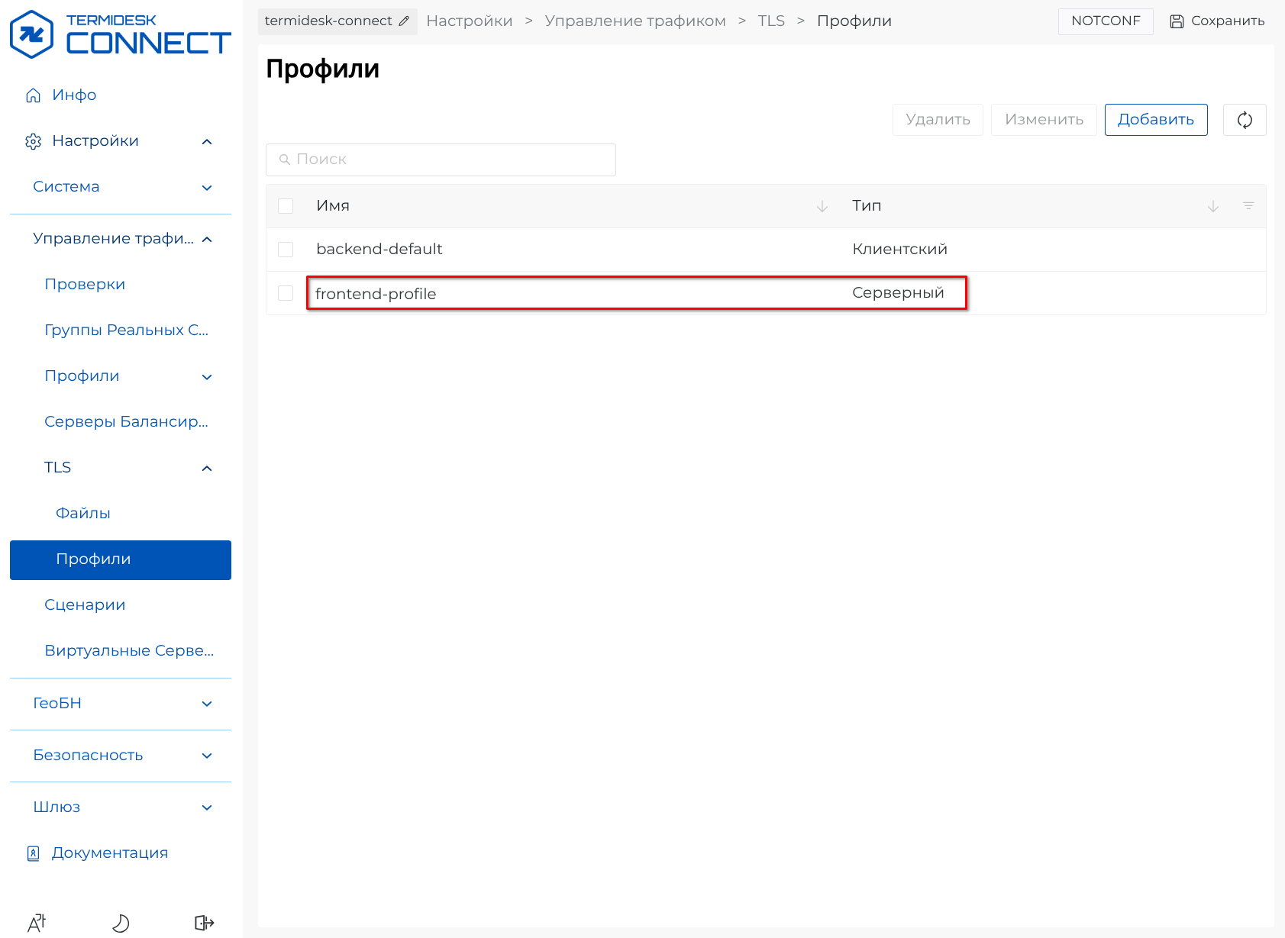The height and width of the screenshot is (938, 1285).
Task: Go to Сценарии in sidebar
Action: [x=85, y=605]
